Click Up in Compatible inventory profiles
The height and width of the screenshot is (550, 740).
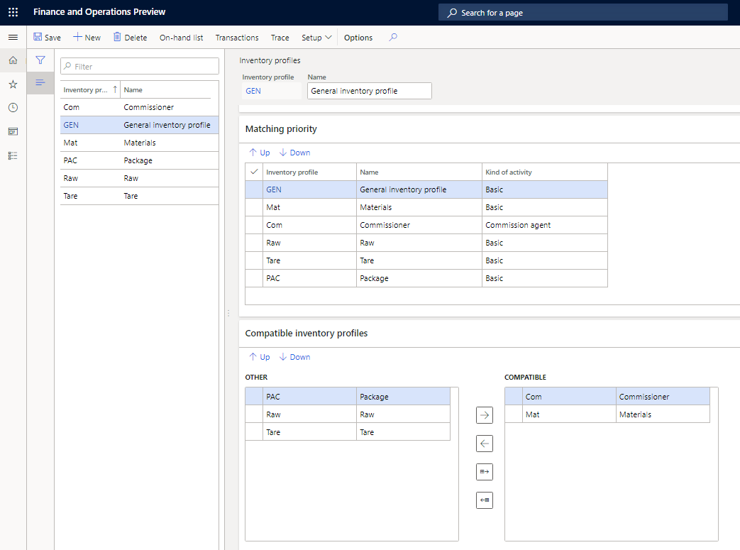point(260,357)
